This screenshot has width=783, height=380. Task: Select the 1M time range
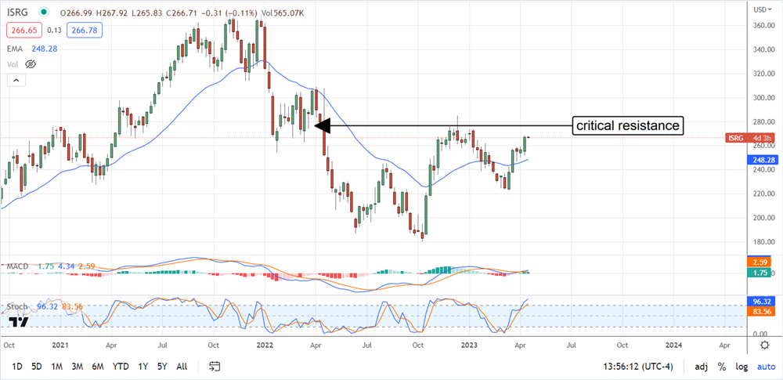56,367
